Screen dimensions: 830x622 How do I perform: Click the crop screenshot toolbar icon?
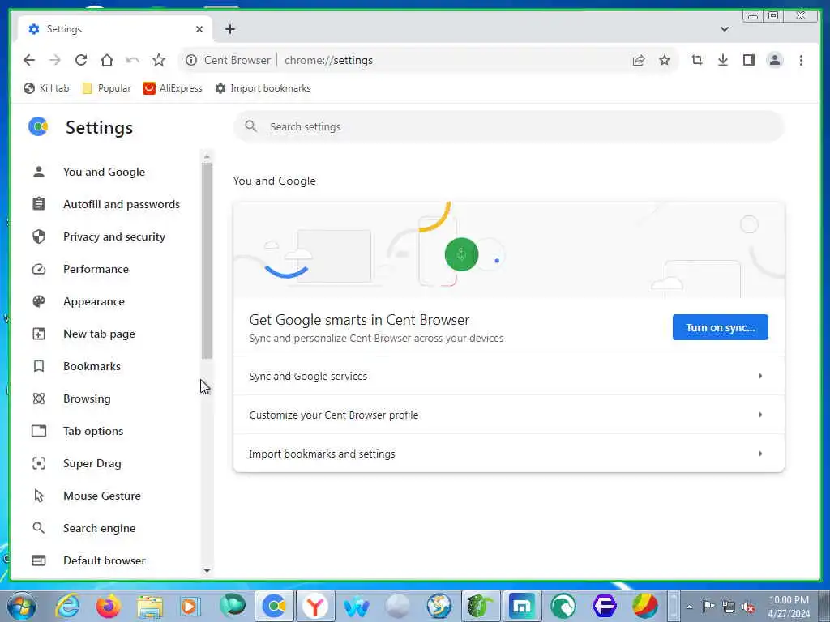point(697,60)
